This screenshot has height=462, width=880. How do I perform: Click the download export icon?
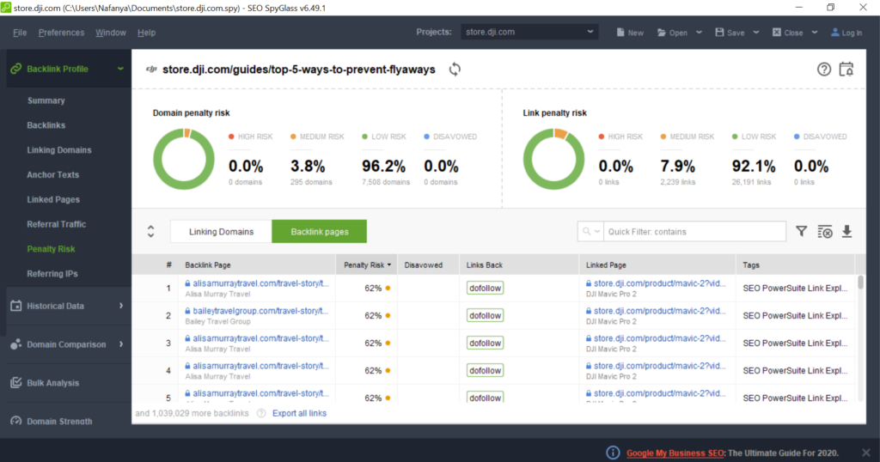tap(847, 231)
